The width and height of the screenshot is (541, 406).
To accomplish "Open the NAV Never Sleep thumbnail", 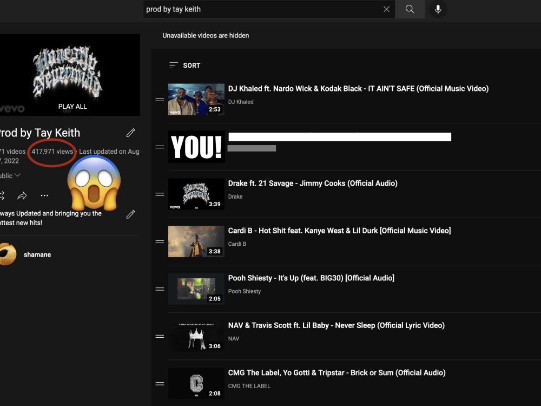I will [x=196, y=336].
